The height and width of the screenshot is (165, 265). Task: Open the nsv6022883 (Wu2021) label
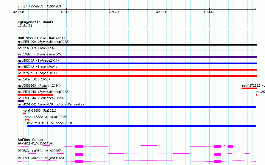40,110
